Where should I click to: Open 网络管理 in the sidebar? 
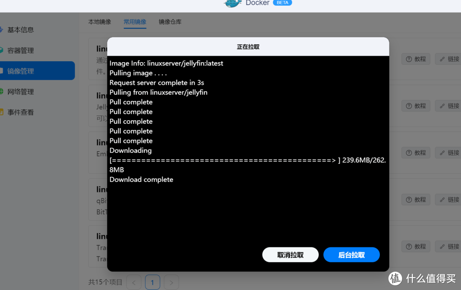20,92
